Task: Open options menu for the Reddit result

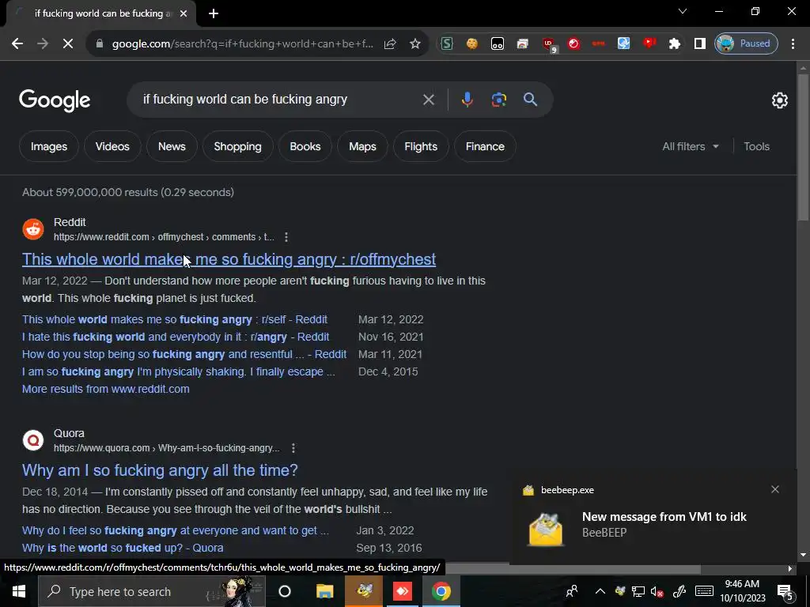Action: click(286, 237)
